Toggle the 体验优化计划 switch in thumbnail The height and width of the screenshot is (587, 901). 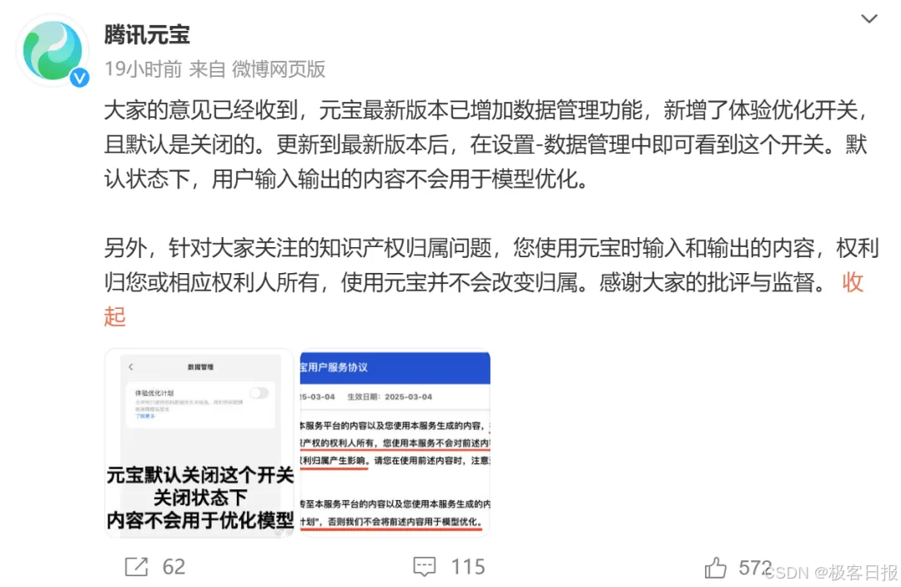tap(259, 392)
